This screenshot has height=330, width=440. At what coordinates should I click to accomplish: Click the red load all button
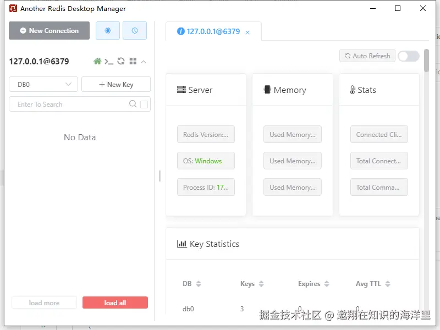coord(115,303)
